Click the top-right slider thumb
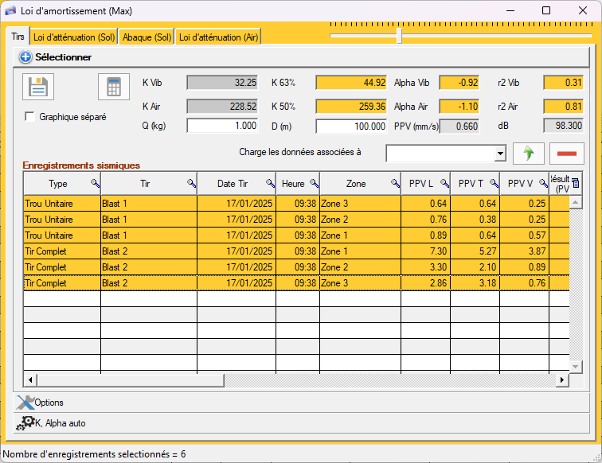 pos(399,36)
